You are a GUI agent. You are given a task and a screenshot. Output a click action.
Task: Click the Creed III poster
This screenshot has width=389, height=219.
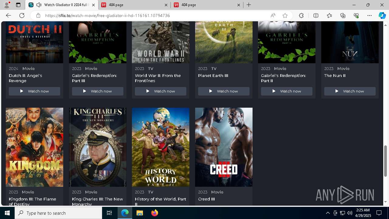pyautogui.click(x=224, y=147)
